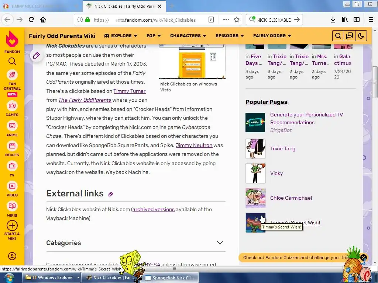The width and height of the screenshot is (378, 283).
Task: Show site information via the info icon
Action: [80, 20]
